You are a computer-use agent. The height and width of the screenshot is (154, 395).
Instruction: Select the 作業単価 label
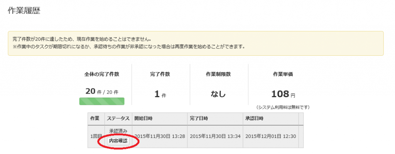283,74
